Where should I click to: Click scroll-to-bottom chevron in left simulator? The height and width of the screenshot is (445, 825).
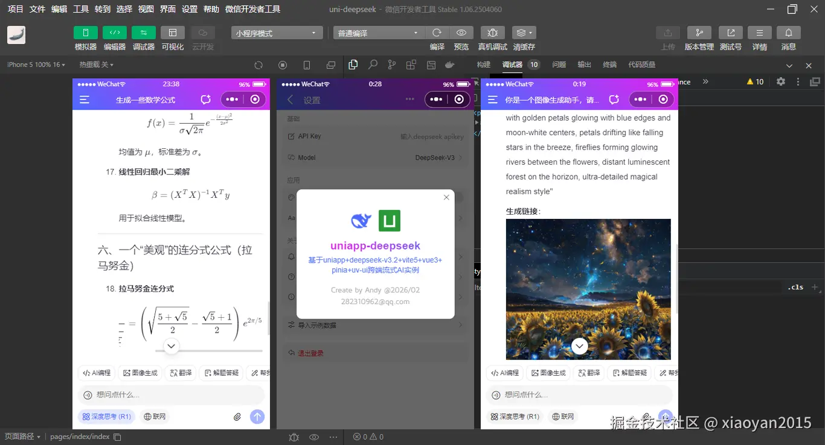pos(172,346)
